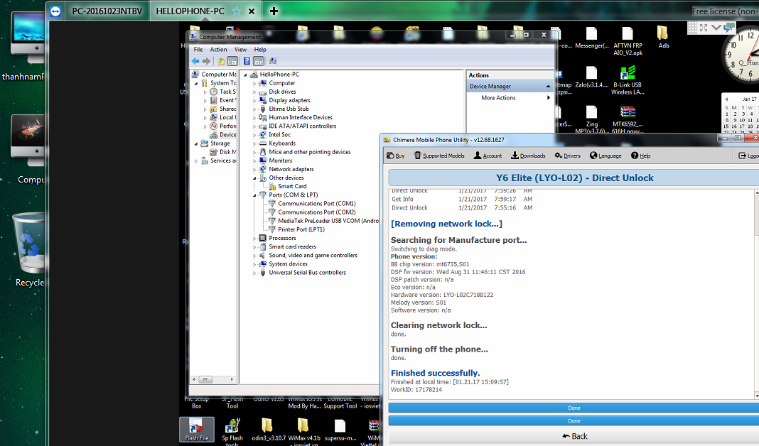Viewport: 759px width, 446px height.
Task: Expand the Display adapters category
Action: (x=254, y=101)
